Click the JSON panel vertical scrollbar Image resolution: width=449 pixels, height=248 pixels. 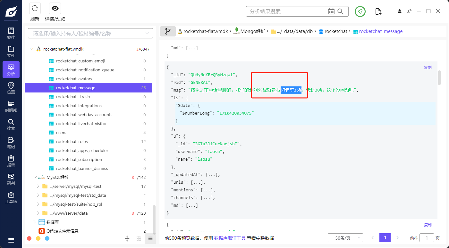click(x=439, y=78)
